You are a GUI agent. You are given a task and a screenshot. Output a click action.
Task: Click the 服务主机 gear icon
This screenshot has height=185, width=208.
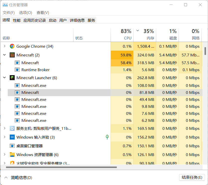point(12,129)
